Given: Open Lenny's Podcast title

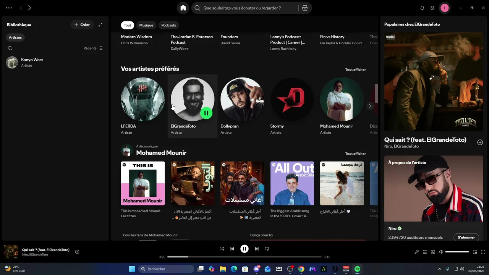Looking at the screenshot, I should 288,39.
